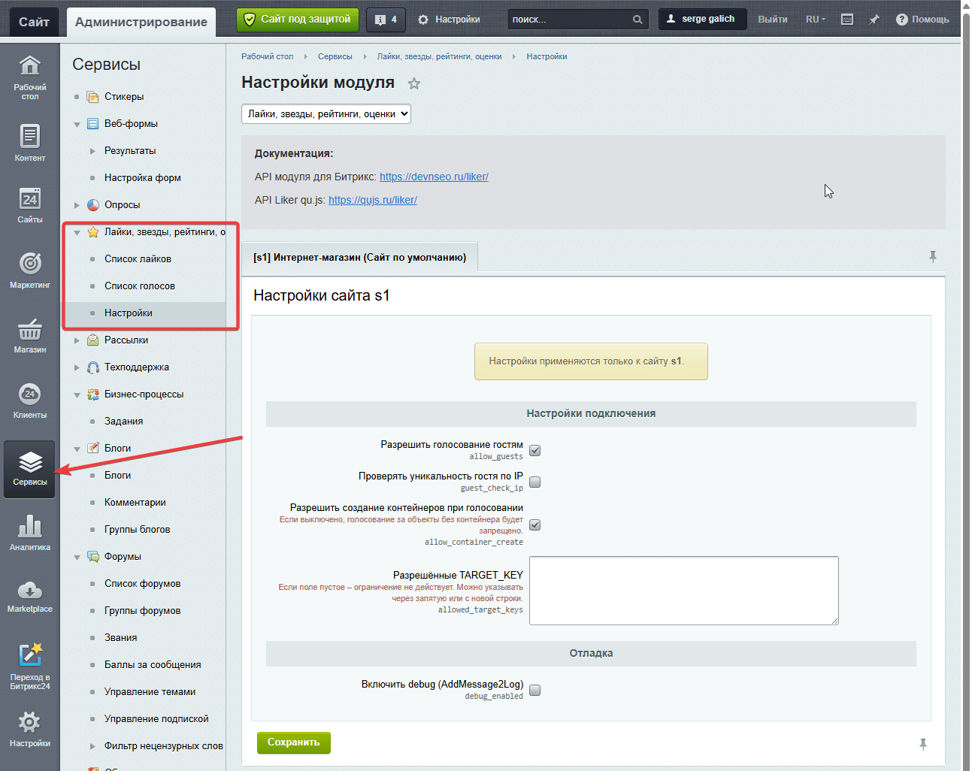The height and width of the screenshot is (771, 972).
Task: Open Список лайков in the tree
Action: click(138, 259)
